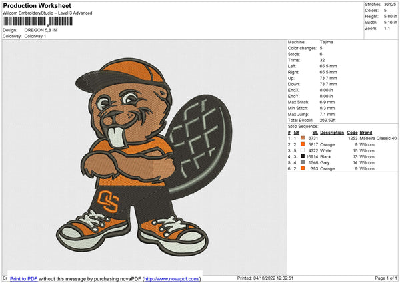Click the Madeira Classic 40 brand entry

pos(378,138)
